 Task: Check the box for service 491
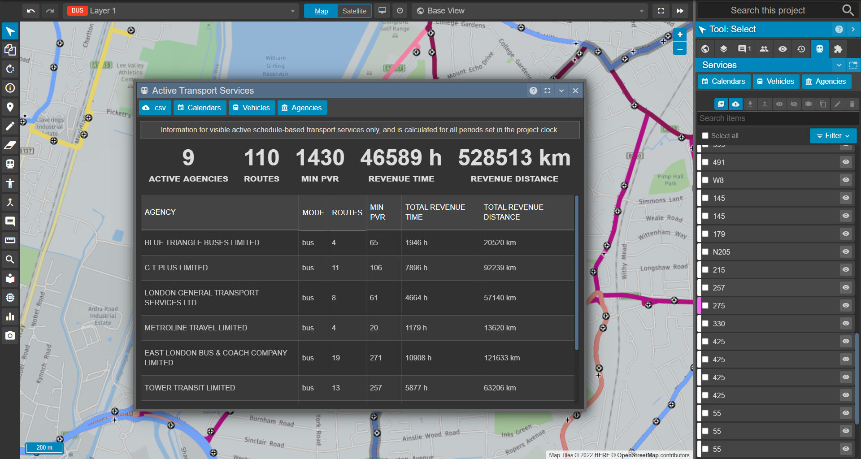point(705,162)
